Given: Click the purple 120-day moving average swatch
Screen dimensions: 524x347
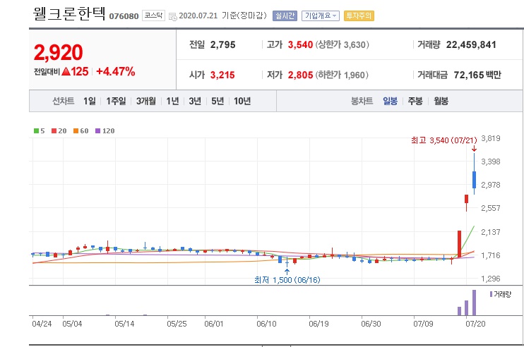Looking at the screenshot, I should (97, 130).
